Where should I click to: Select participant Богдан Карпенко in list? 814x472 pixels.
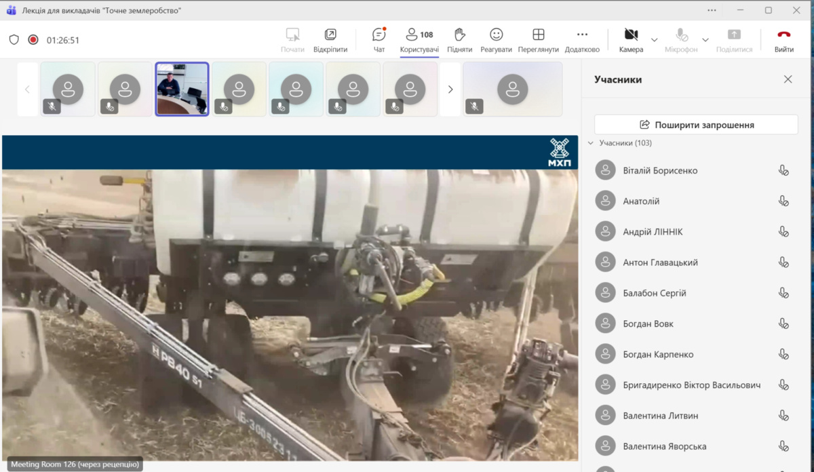pyautogui.click(x=658, y=355)
